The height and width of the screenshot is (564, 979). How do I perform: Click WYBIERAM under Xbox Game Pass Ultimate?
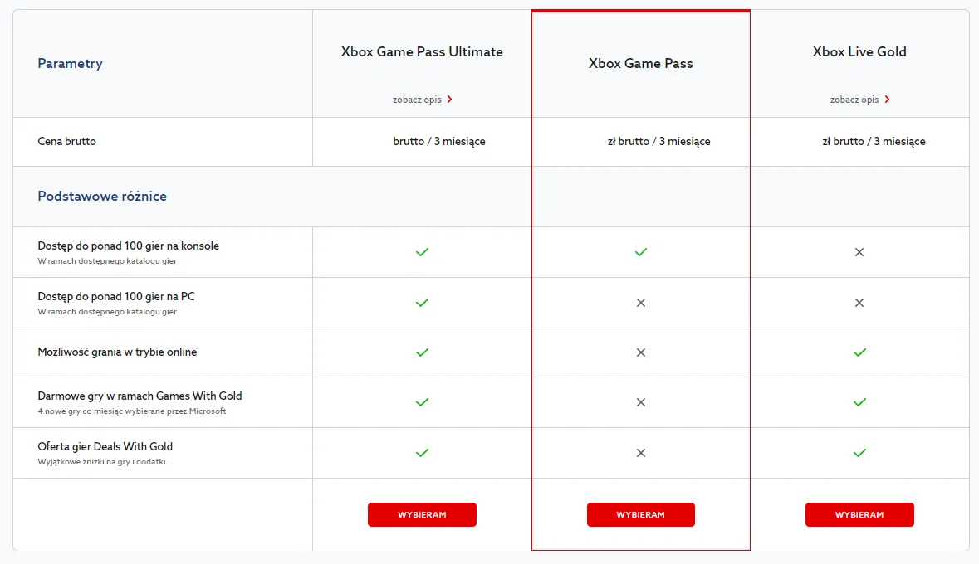(x=422, y=514)
